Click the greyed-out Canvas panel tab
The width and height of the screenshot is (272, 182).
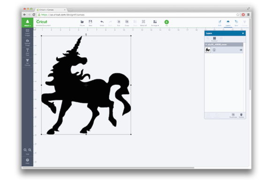point(245,23)
